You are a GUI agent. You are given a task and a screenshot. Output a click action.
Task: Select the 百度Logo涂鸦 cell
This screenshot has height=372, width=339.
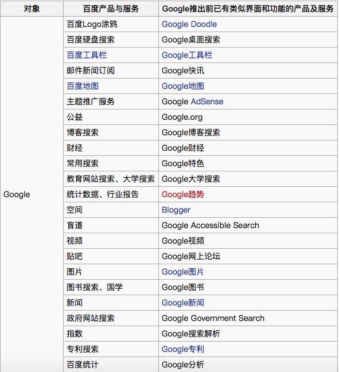111,24
